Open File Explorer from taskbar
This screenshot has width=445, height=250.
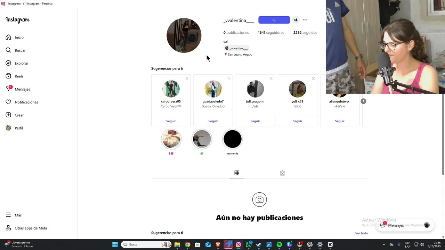pos(177,244)
